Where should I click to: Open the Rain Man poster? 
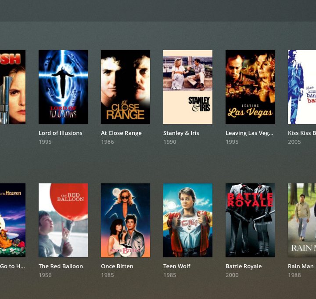coord(302,220)
